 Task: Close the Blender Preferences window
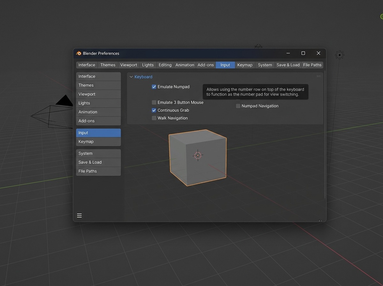318,53
